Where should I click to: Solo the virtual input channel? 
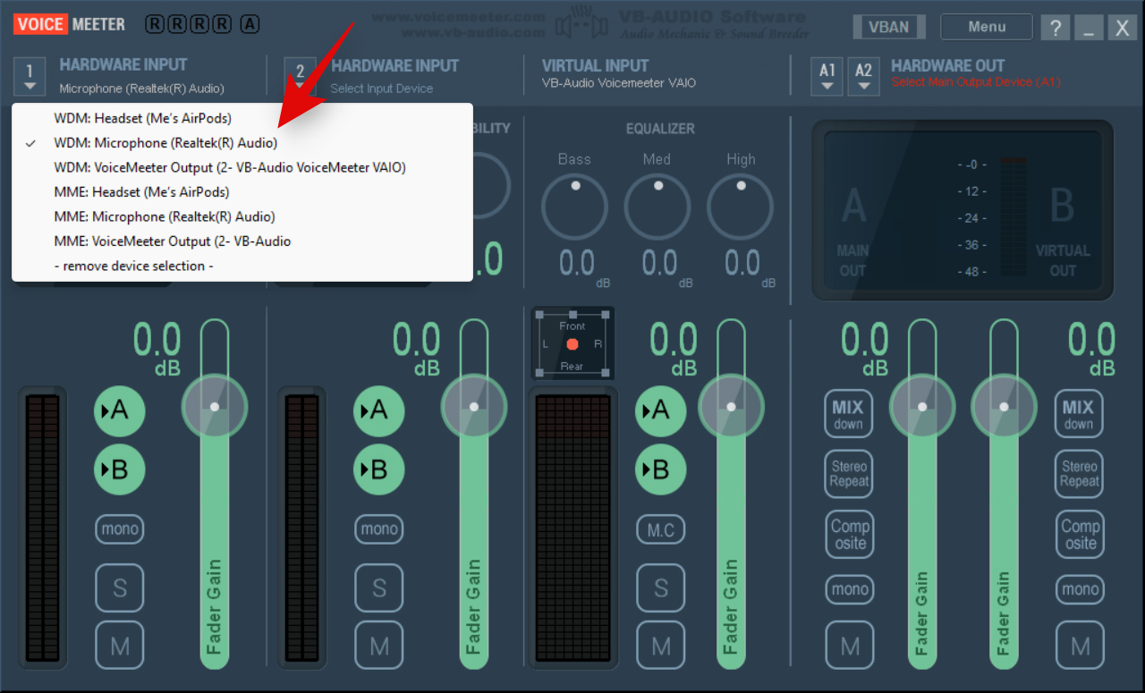tap(660, 587)
